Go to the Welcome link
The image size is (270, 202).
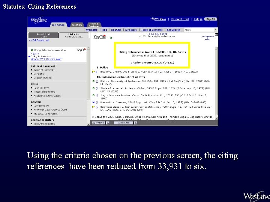(92, 30)
